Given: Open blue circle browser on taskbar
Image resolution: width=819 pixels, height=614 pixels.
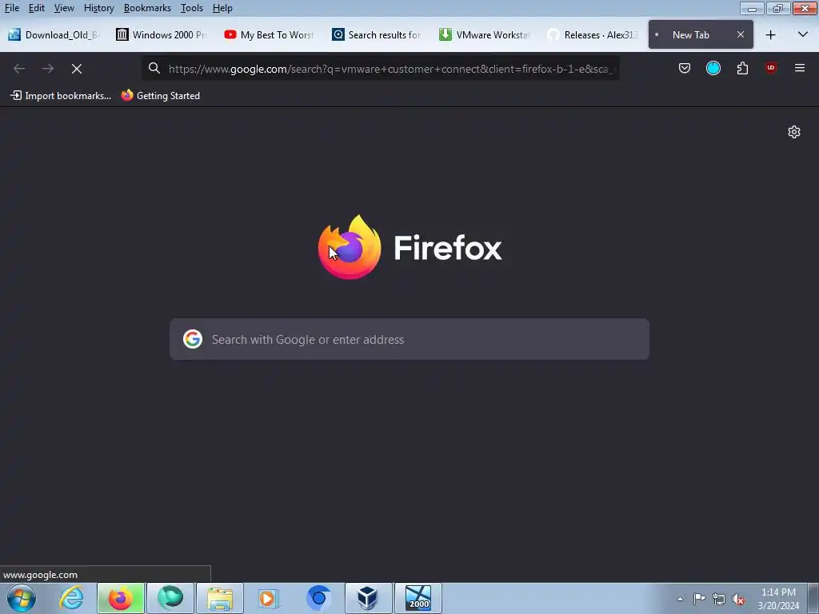Looking at the screenshot, I should coord(318,598).
